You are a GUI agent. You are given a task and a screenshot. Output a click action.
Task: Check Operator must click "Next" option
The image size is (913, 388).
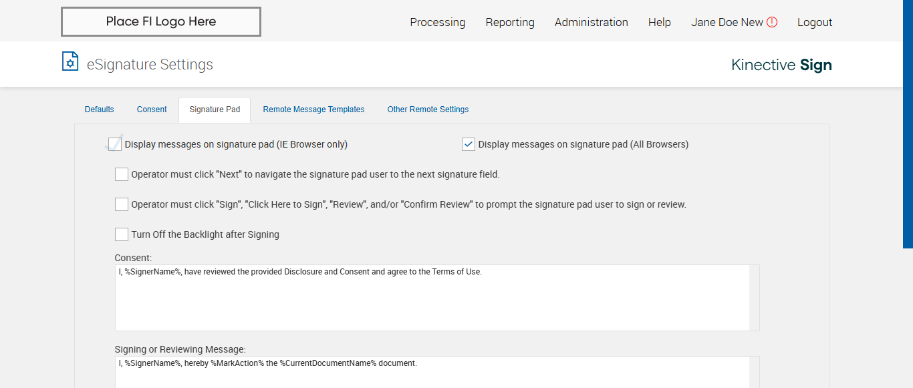tap(122, 174)
